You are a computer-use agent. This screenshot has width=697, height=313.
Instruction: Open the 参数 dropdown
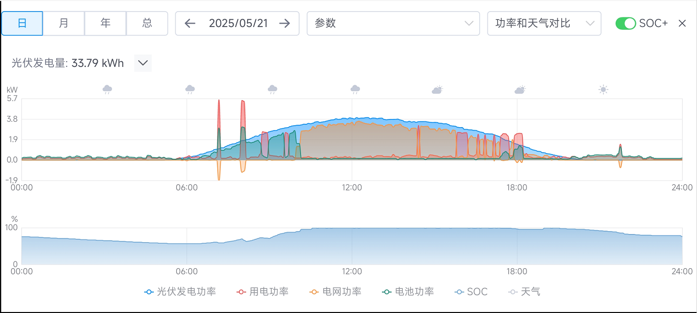pyautogui.click(x=393, y=23)
